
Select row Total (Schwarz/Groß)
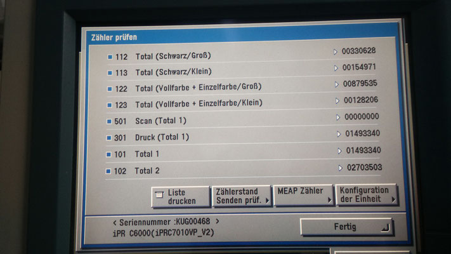(x=173, y=56)
